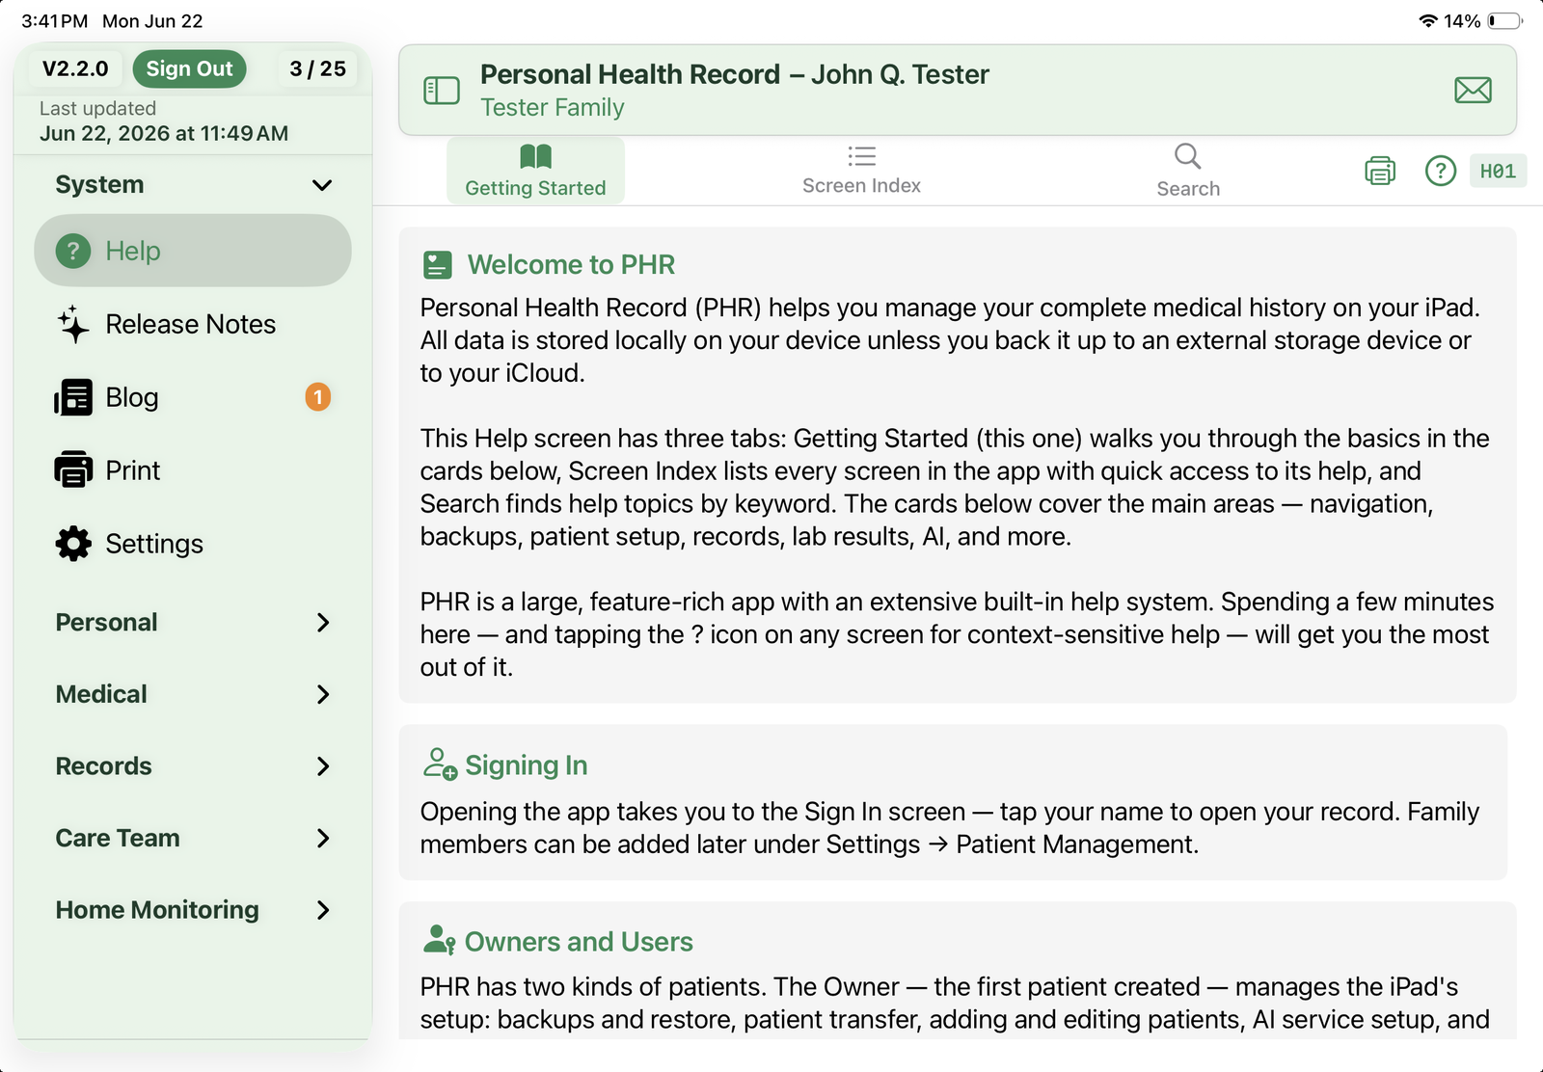The width and height of the screenshot is (1543, 1072).
Task: Click the Welcome to PHR heading
Action: [x=571, y=265]
